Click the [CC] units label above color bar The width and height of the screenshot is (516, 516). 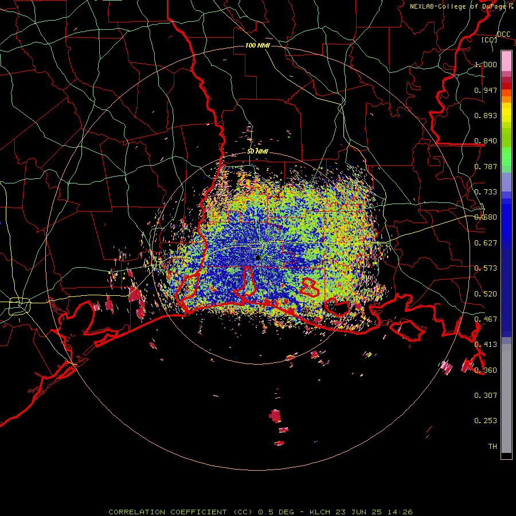tap(489, 40)
